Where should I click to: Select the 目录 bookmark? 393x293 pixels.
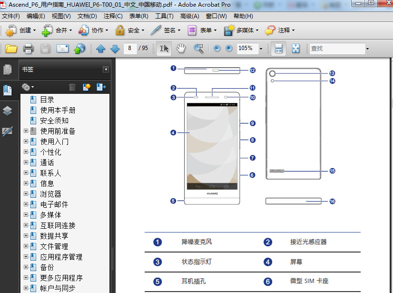tap(47, 100)
